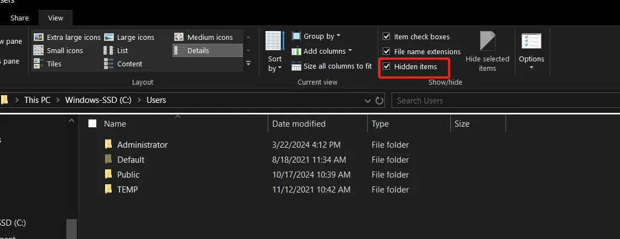Viewport: 620px width, 239px height.
Task: Select Small icons layout
Action: coord(59,50)
